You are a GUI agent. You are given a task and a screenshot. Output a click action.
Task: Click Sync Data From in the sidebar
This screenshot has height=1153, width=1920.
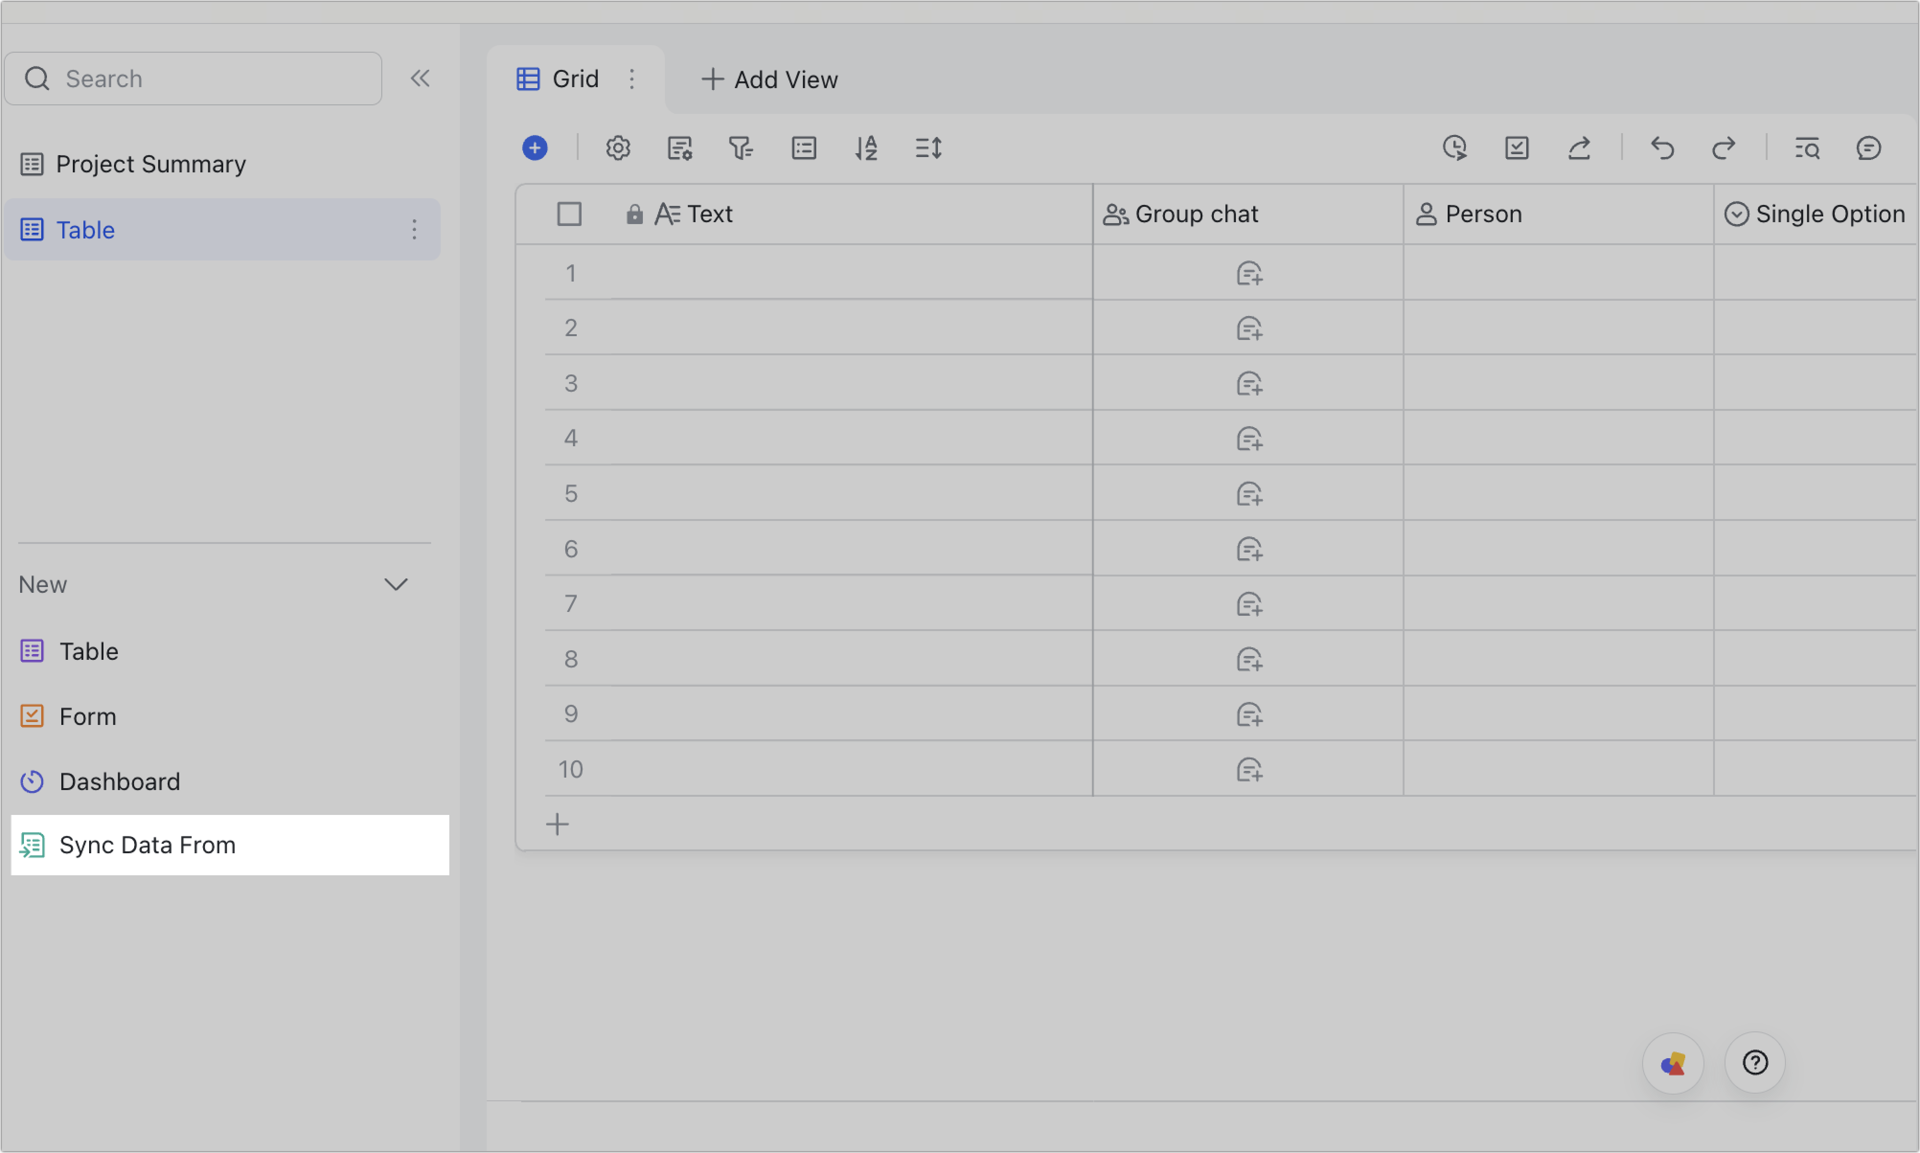pyautogui.click(x=148, y=845)
